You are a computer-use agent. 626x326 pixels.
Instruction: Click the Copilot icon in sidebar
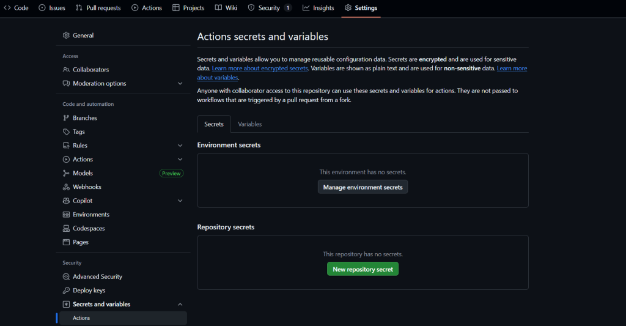pyautogui.click(x=66, y=201)
